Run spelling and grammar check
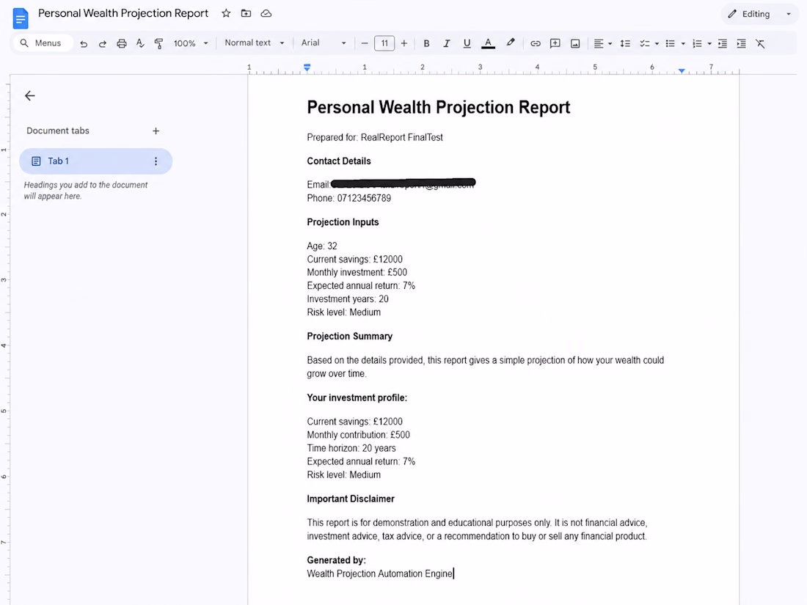This screenshot has width=807, height=605. (140, 44)
